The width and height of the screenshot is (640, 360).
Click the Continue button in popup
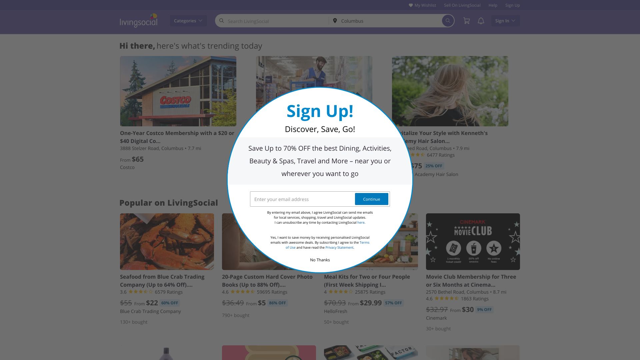371,199
